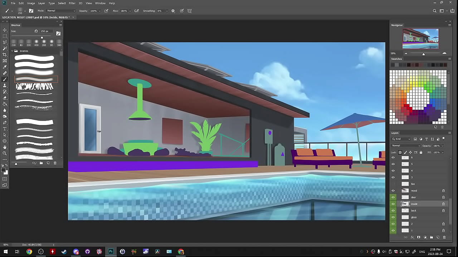Select the Zoom tool

pyautogui.click(x=5, y=153)
